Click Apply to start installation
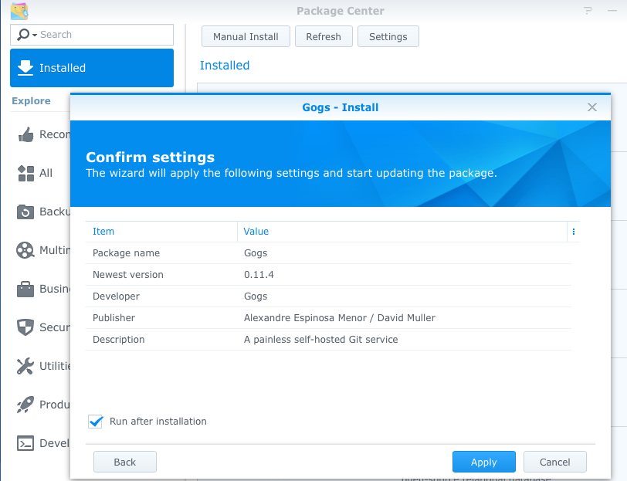Screen dimensions: 627x481 click(x=484, y=462)
